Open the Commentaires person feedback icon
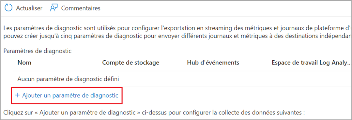The image size is (352, 120). [x=54, y=8]
